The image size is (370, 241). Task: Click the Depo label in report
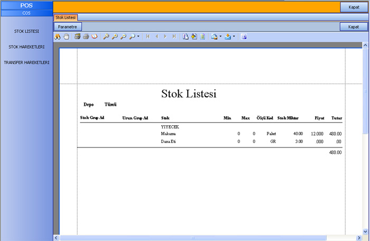click(x=88, y=104)
